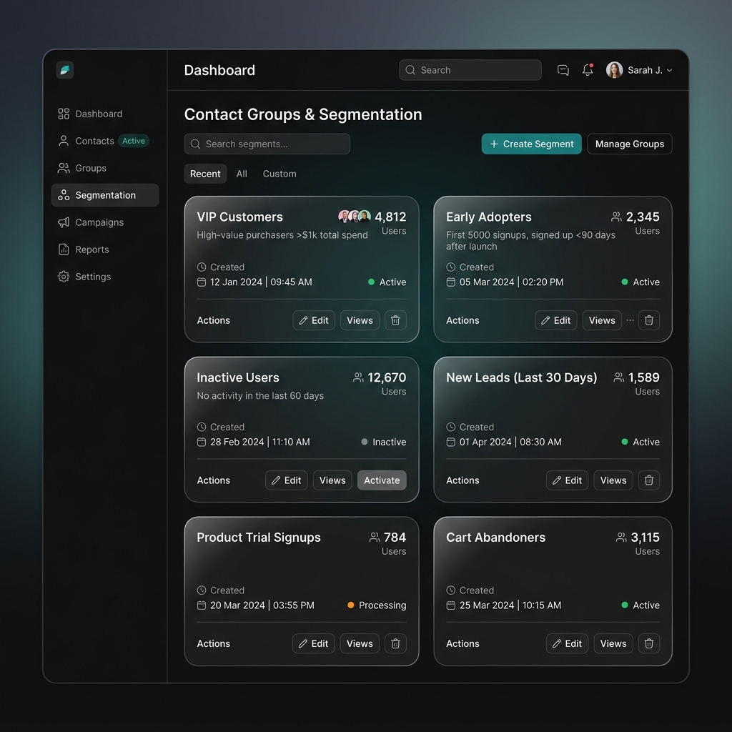This screenshot has height=732, width=732.
Task: Edit the Early Adopters segment
Action: pyautogui.click(x=556, y=320)
